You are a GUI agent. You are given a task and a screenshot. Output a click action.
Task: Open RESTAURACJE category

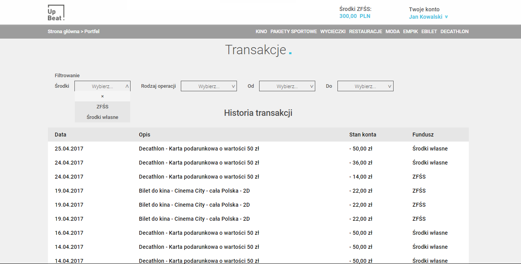coord(366,32)
